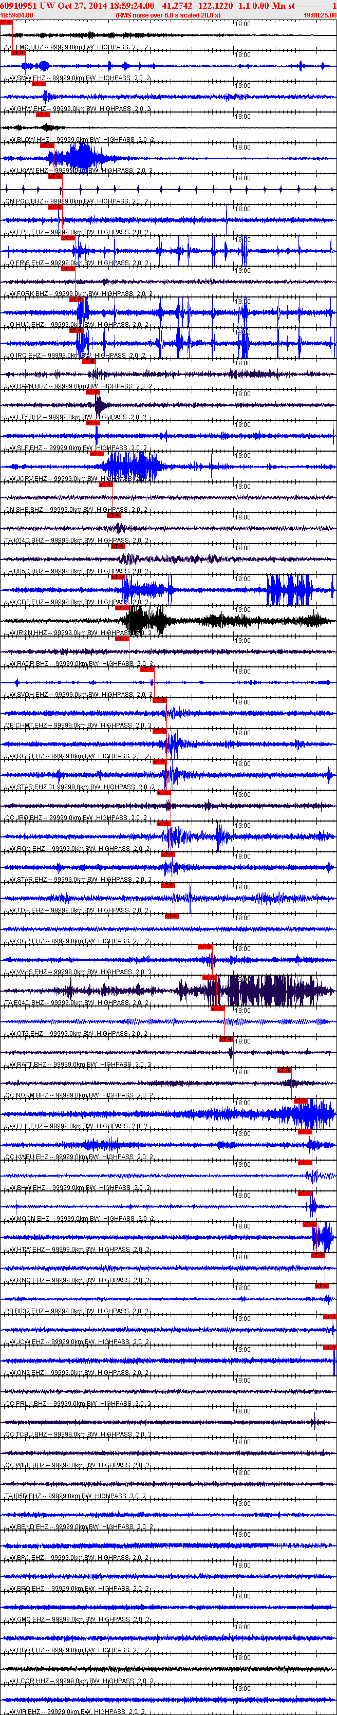This screenshot has width=337, height=1715.
Task: Select the red pick marker below UW JORV EHZ label
Action: coord(105,484)
